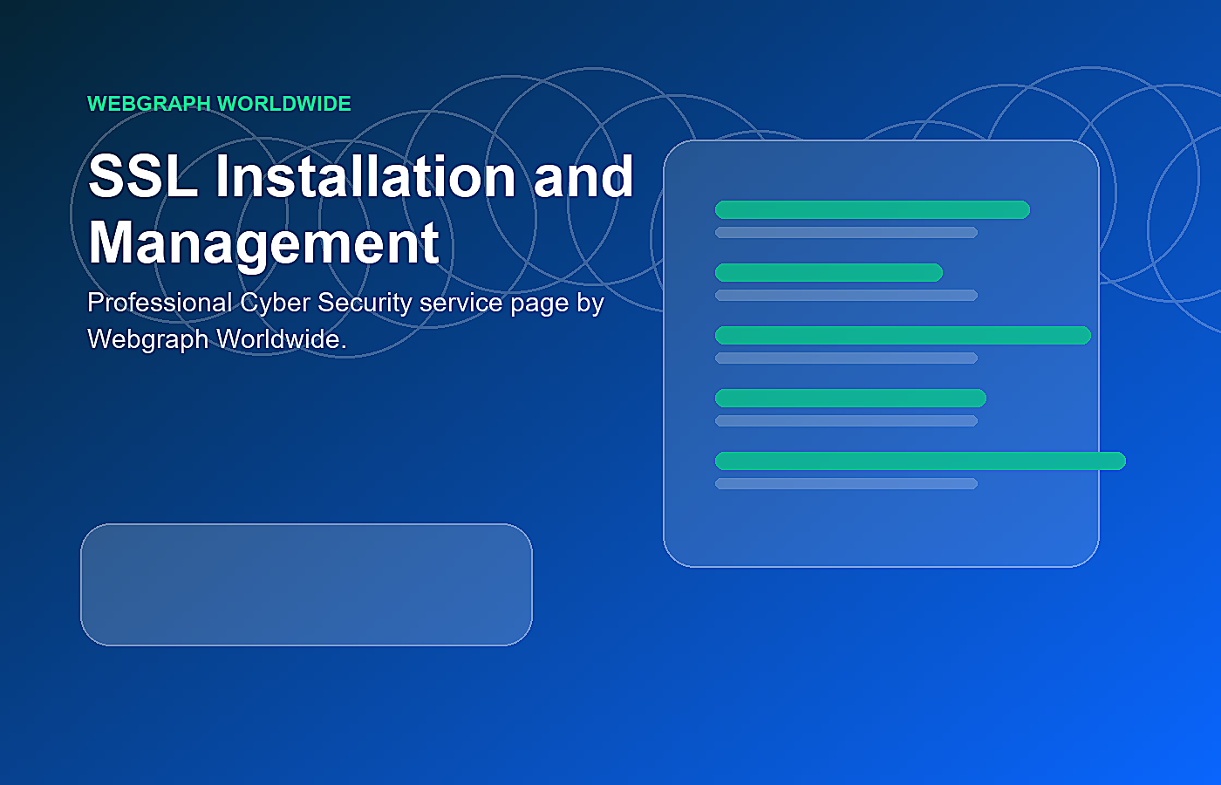Click the Professional Cyber Security service subtitle
Screen dimensions: 1221x785
click(345, 320)
